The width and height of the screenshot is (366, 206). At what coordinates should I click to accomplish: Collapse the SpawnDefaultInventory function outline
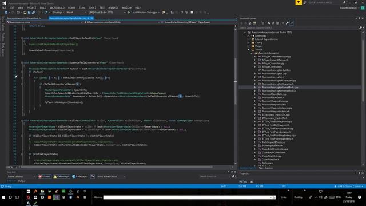22,62
